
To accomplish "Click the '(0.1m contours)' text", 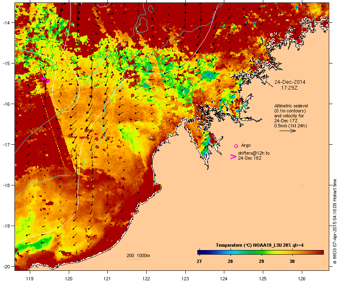I will [290, 111].
